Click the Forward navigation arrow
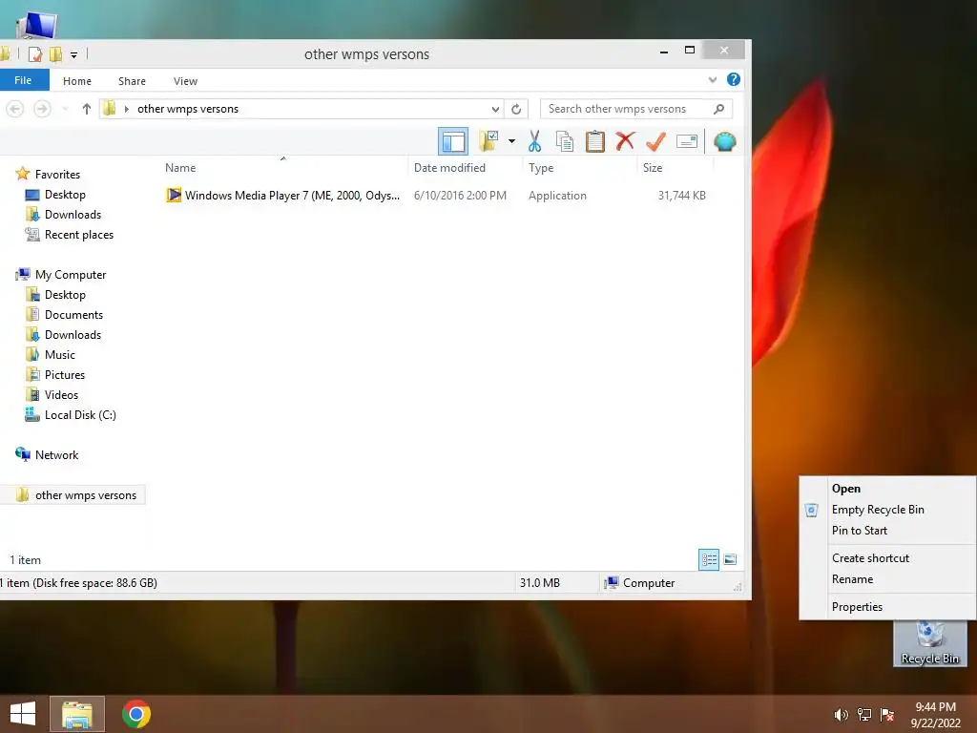The width and height of the screenshot is (977, 733). click(42, 109)
